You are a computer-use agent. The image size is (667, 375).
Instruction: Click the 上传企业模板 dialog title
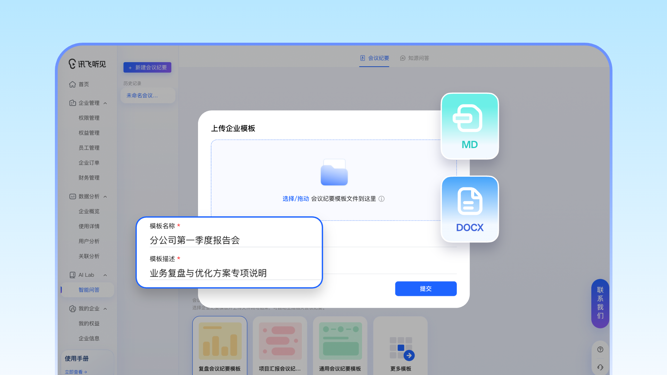[233, 128]
